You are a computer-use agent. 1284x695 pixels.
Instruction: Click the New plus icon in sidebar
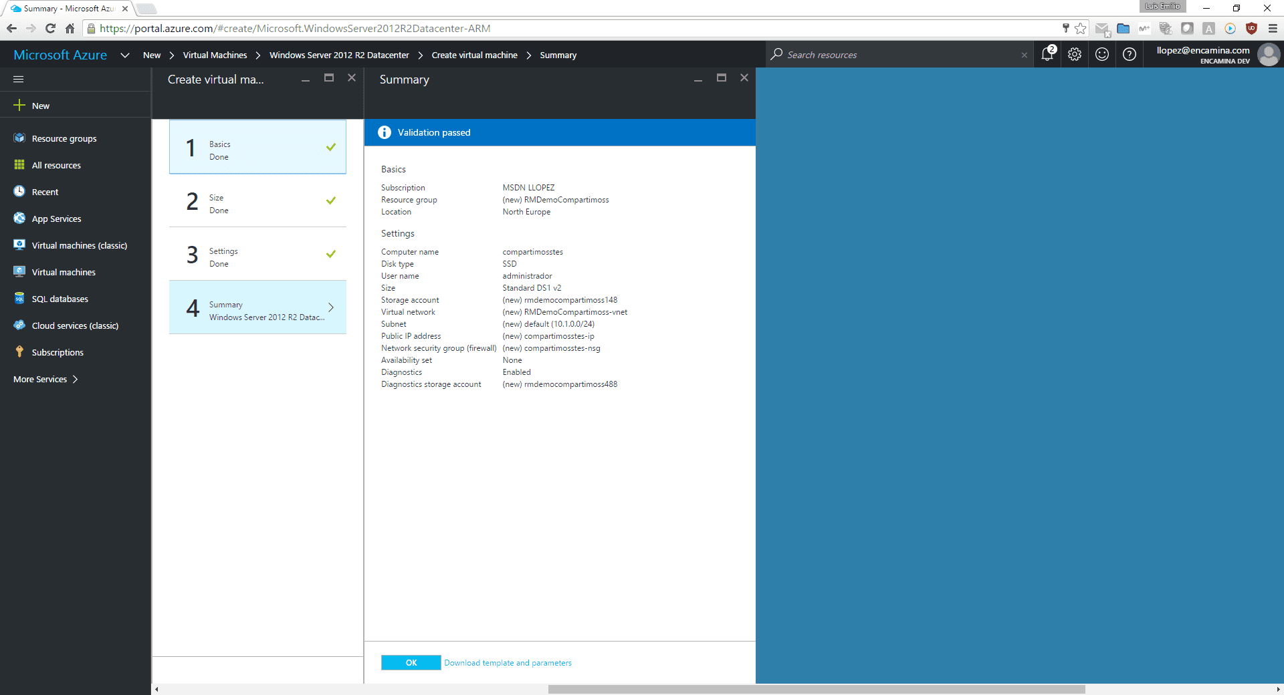click(x=19, y=106)
